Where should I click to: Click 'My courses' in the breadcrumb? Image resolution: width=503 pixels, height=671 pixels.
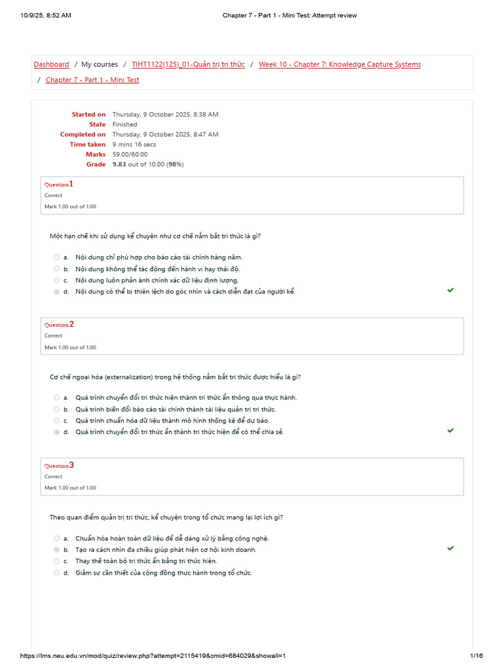100,64
